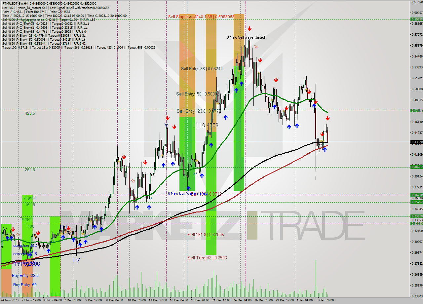Click the 0.46130 price axis label

point(417,122)
